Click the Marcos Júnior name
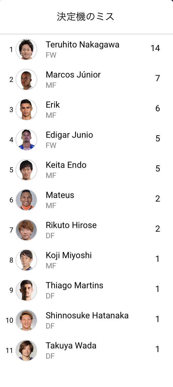 (73, 75)
